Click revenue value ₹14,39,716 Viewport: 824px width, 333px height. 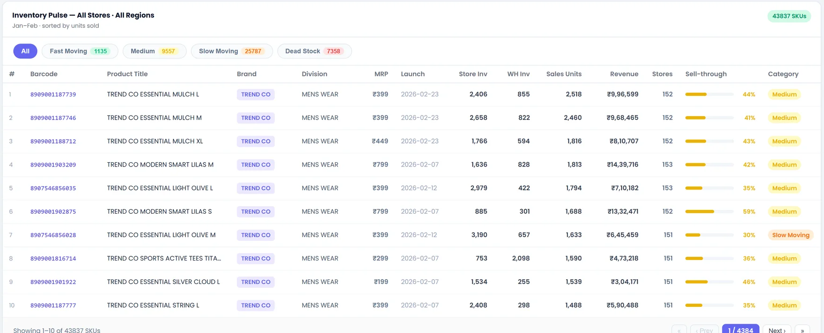click(x=623, y=165)
